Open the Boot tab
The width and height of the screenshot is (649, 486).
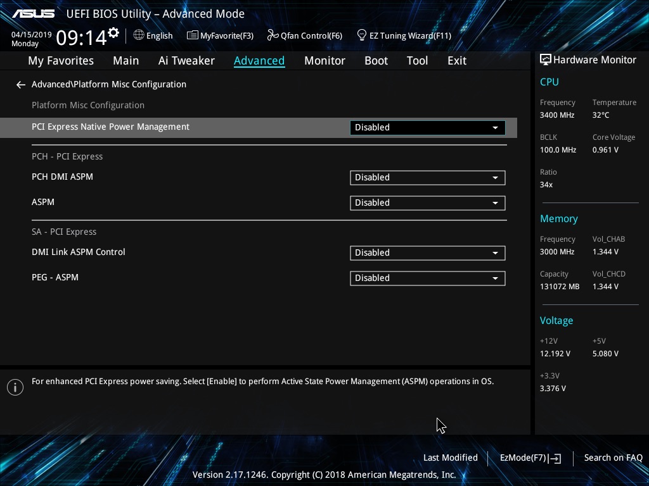(x=376, y=61)
